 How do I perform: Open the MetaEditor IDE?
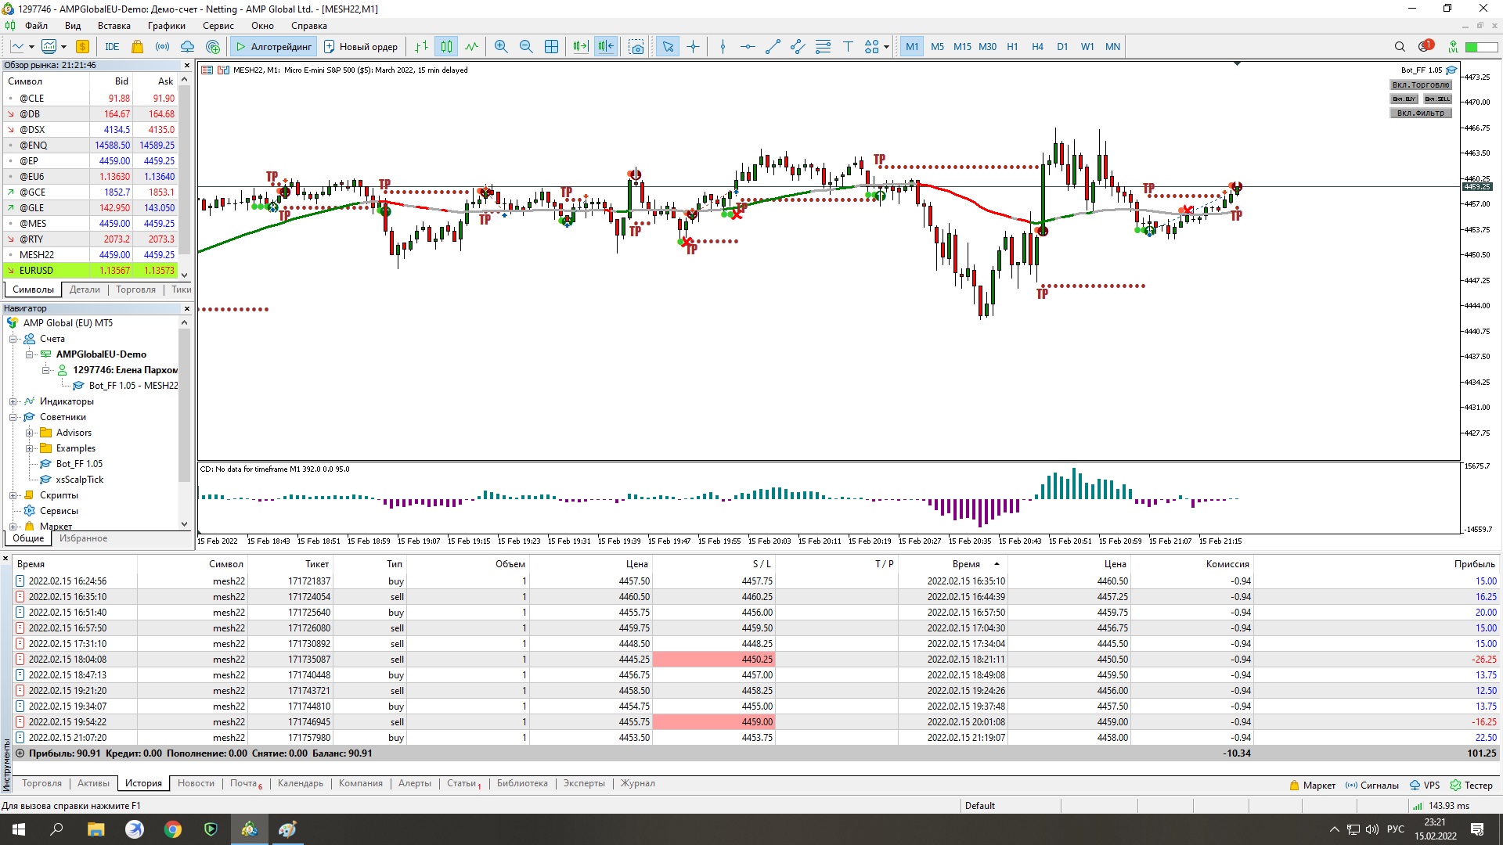112,47
